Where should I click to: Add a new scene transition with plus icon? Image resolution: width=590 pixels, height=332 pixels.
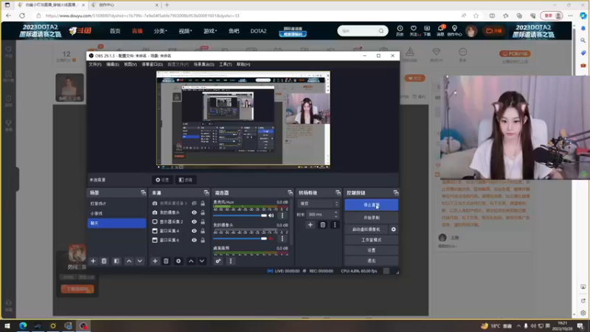[x=310, y=225]
